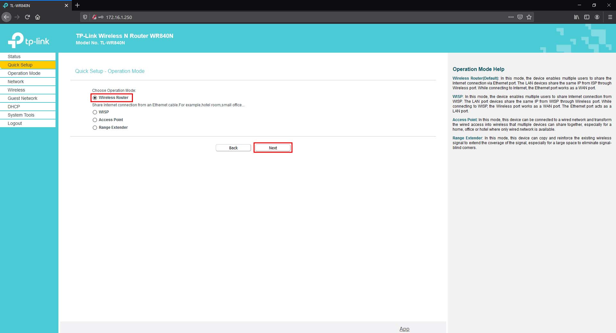Open the page actions three-dots menu
This screenshot has width=616, height=333.
[x=511, y=17]
